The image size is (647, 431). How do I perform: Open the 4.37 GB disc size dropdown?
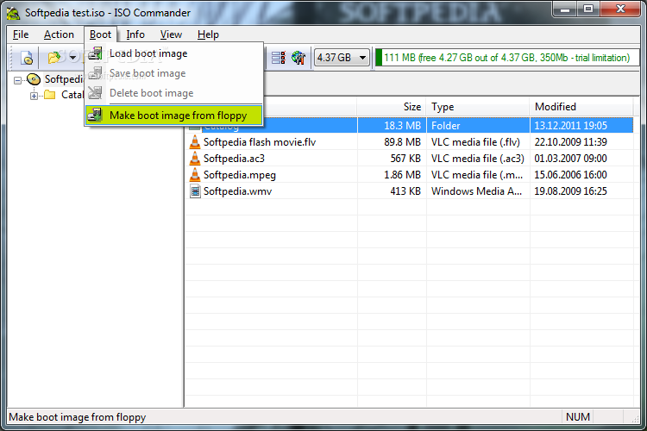coord(342,58)
